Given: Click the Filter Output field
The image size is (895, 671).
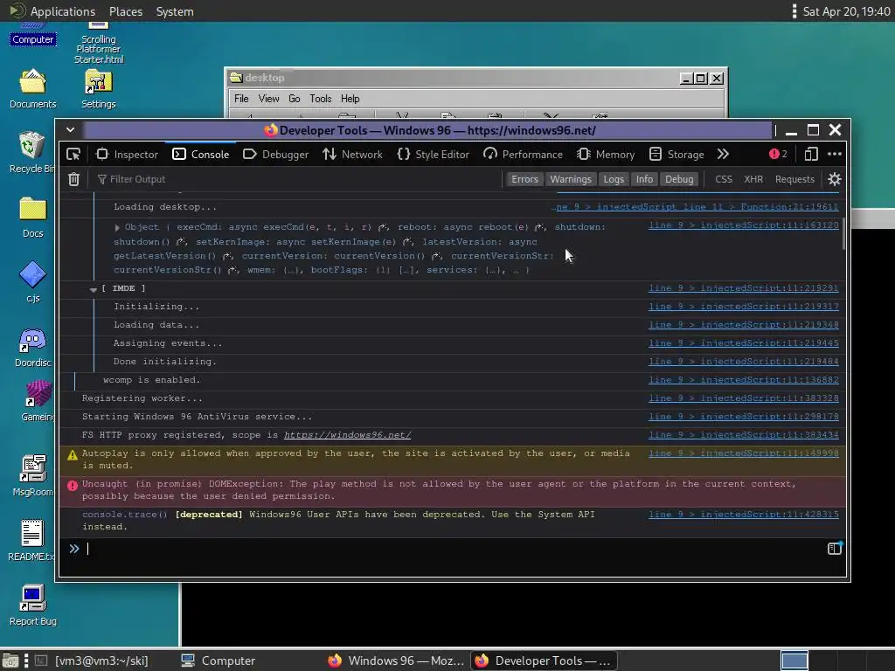Looking at the screenshot, I should tap(297, 179).
